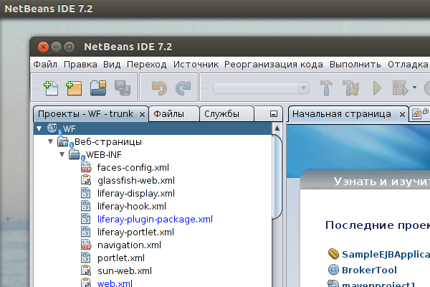
Task: Click the XML icon beside liferay-plugin-package.xml
Action: click(x=85, y=219)
